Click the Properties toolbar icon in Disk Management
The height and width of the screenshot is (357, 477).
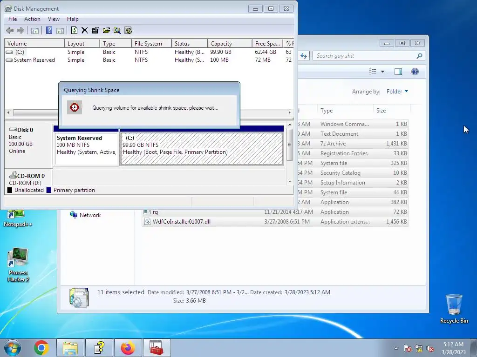pyautogui.click(x=95, y=30)
